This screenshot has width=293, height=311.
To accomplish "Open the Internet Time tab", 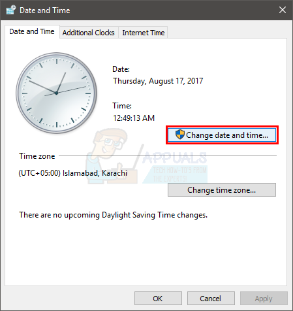I will click(x=144, y=33).
